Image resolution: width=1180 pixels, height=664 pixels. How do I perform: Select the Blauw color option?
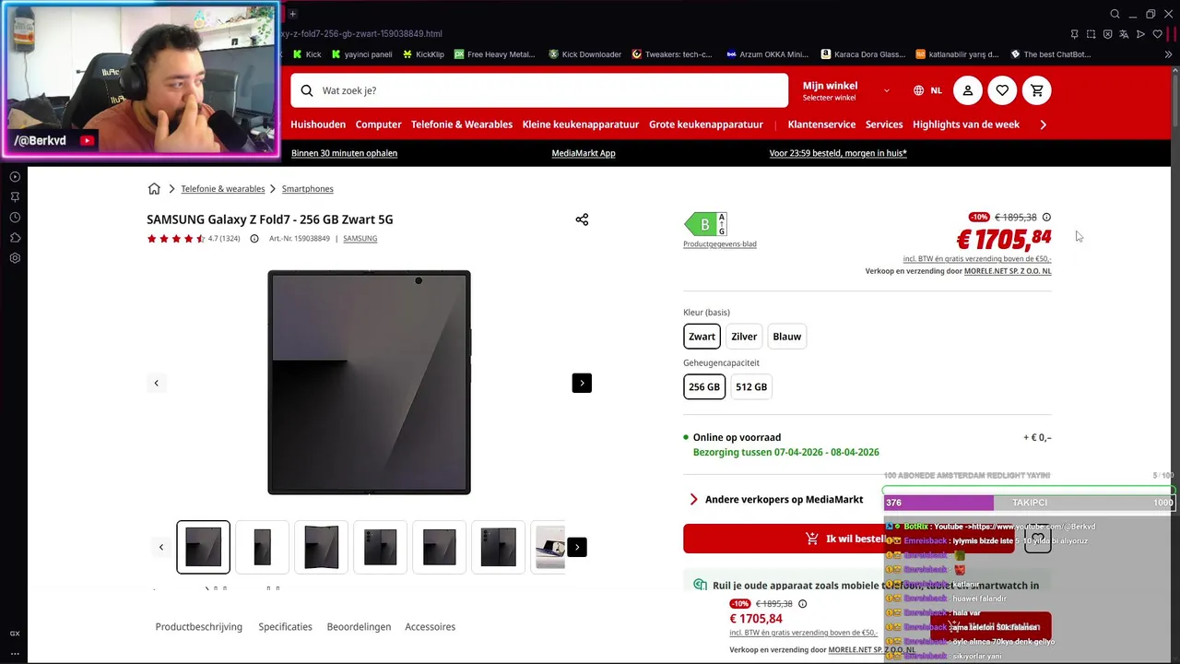pyautogui.click(x=786, y=337)
